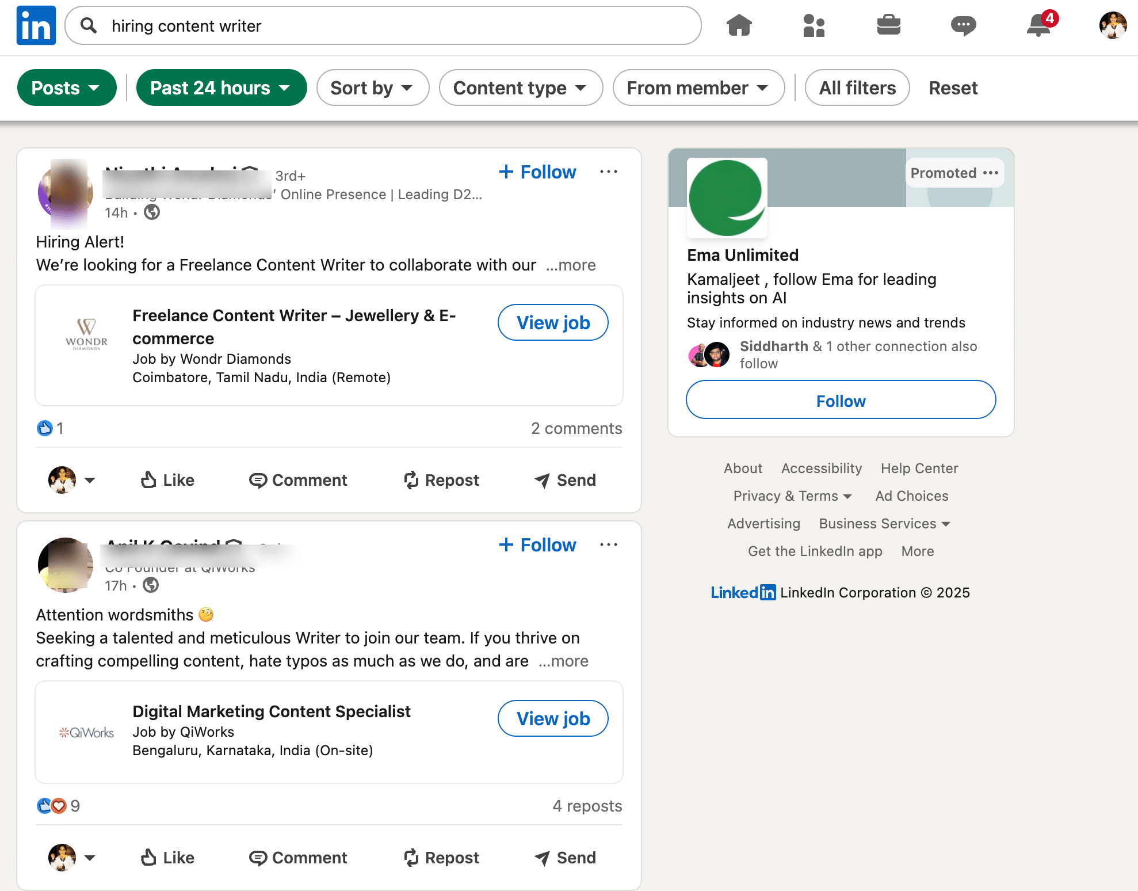The image size is (1138, 891).
Task: Open the All filters panel
Action: [x=857, y=87]
